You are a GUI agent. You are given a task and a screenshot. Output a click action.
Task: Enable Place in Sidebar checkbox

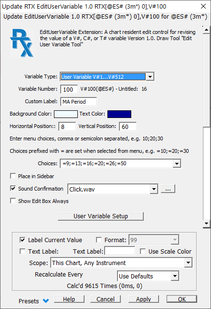tap(13, 176)
